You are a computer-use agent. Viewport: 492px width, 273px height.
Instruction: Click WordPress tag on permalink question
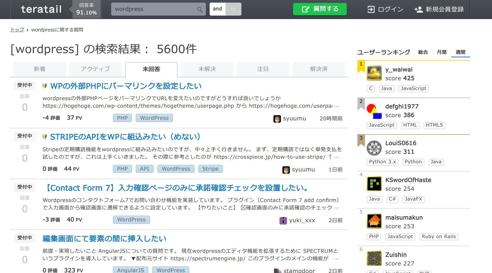point(154,118)
